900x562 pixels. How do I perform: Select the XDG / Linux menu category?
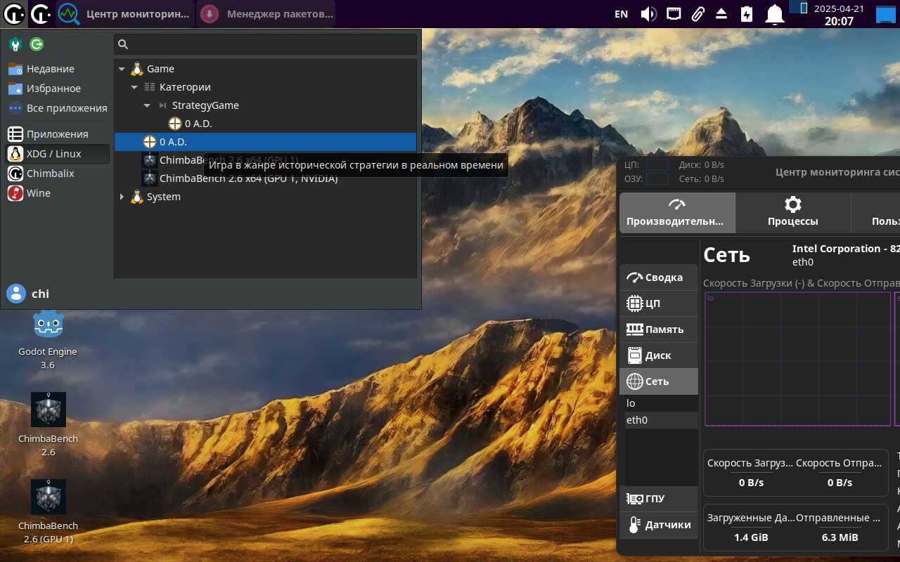(x=58, y=154)
